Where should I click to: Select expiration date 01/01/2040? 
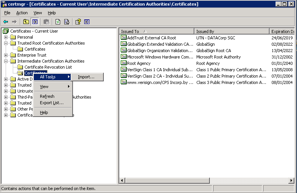(282, 63)
